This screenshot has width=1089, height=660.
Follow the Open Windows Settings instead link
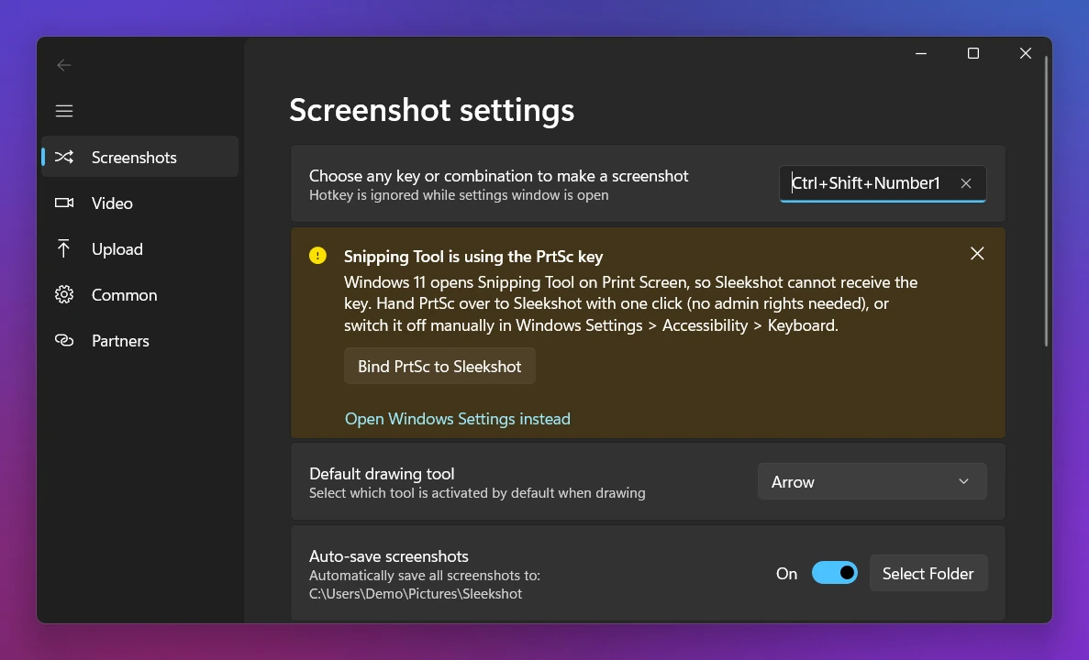click(x=458, y=419)
